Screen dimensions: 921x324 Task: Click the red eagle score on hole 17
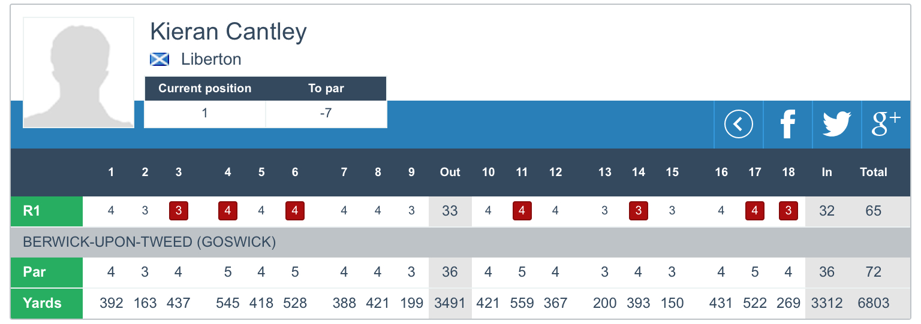(x=755, y=211)
